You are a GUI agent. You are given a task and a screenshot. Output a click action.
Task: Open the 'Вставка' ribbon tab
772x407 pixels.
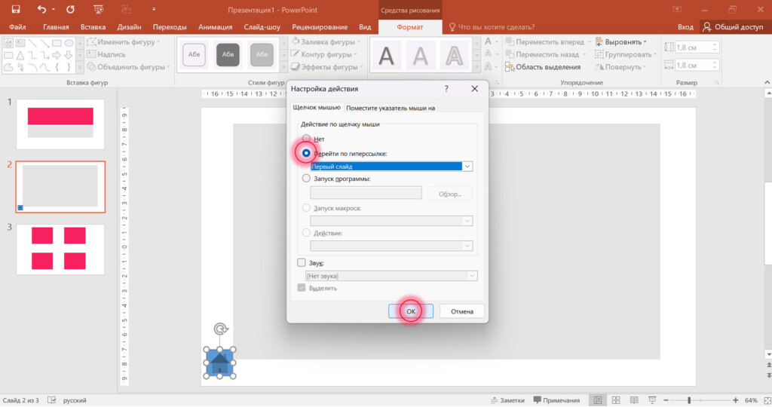[x=93, y=27]
